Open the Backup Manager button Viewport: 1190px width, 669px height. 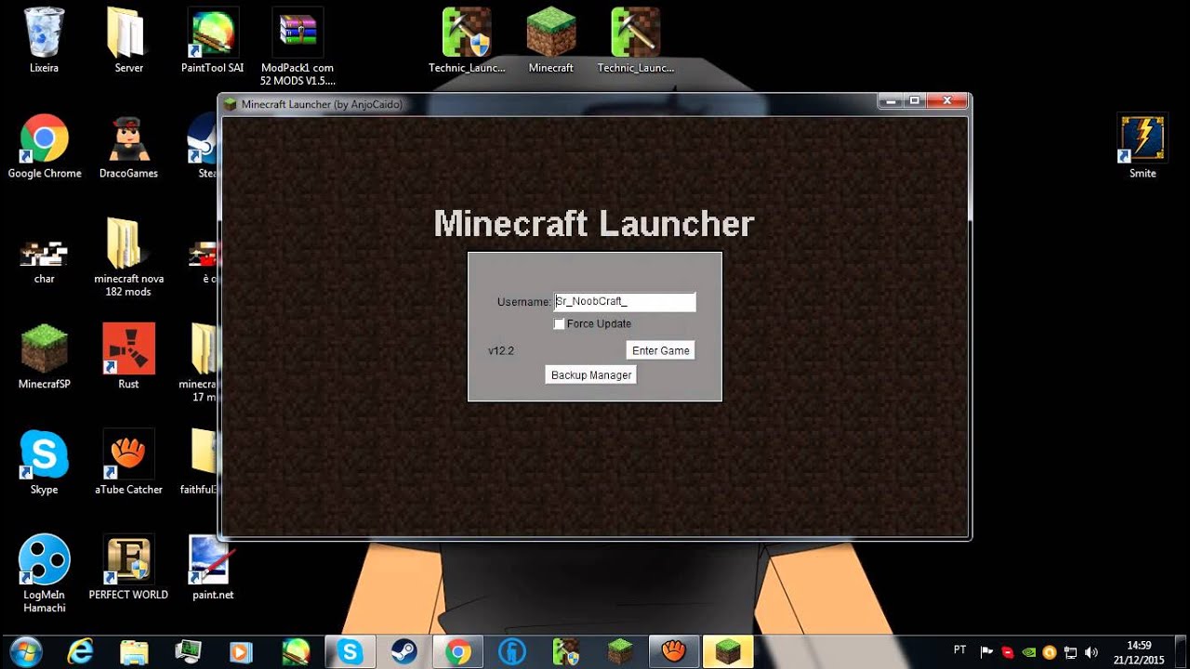coord(591,374)
